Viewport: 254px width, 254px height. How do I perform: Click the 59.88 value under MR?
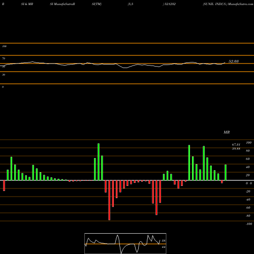pyautogui.click(x=236, y=149)
